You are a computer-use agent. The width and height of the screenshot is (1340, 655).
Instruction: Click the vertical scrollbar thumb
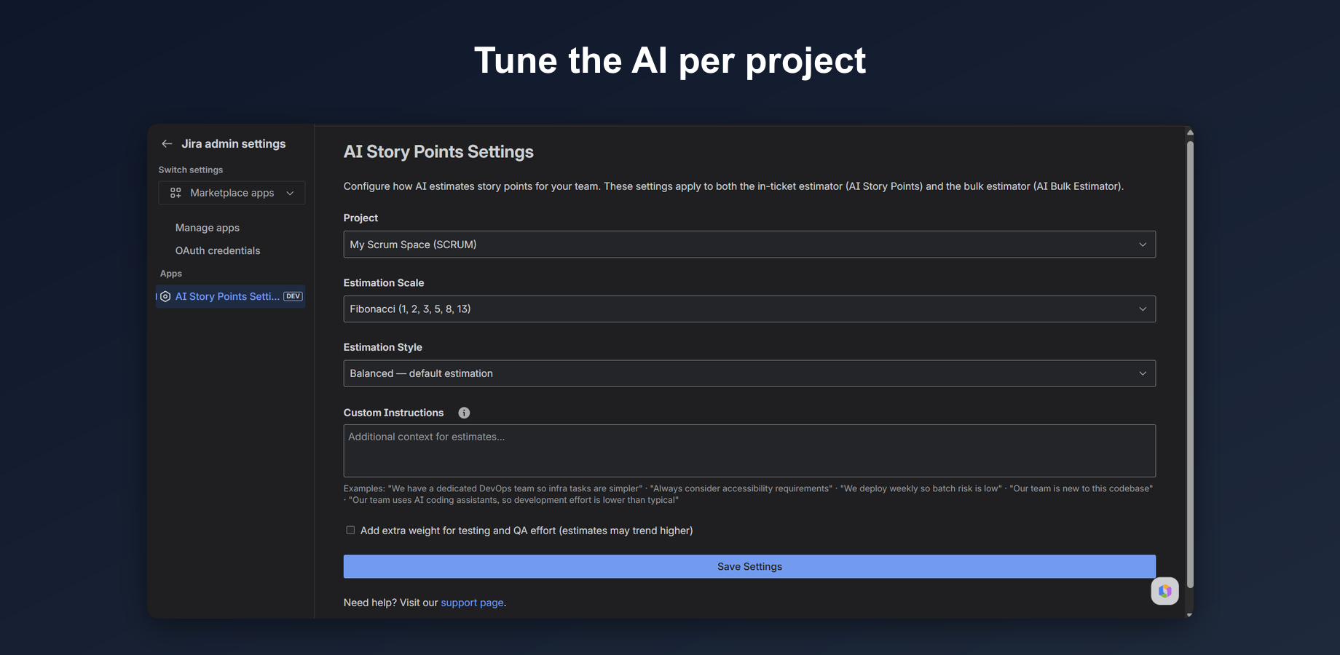pyautogui.click(x=1190, y=364)
